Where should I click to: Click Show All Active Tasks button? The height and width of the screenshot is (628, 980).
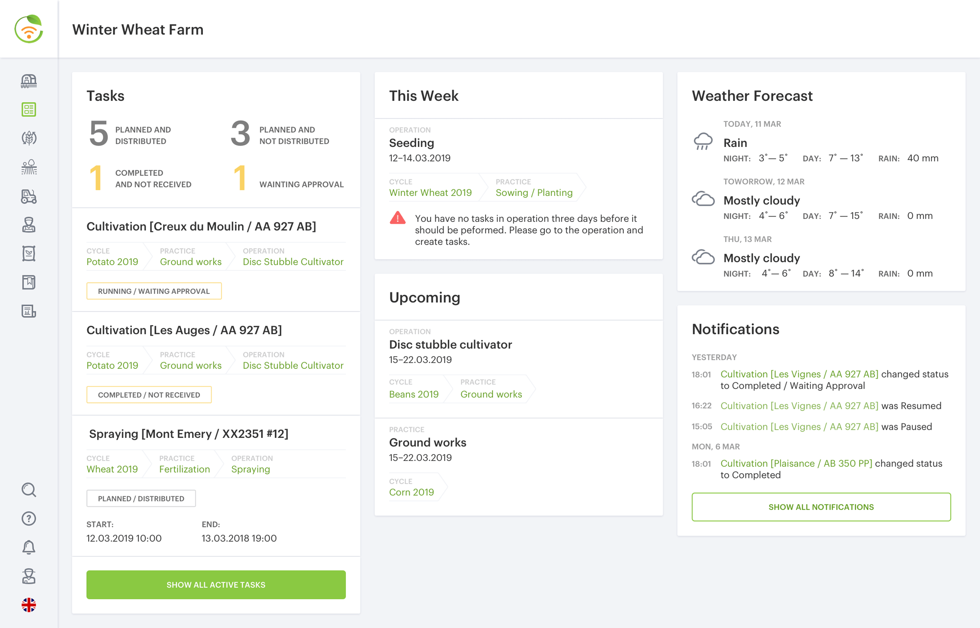[216, 584]
